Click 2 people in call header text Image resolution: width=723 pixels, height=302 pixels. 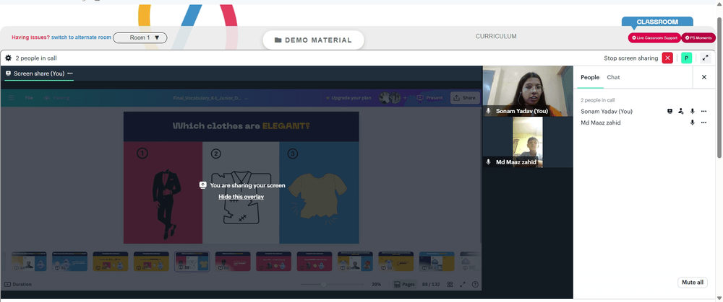tap(36, 58)
